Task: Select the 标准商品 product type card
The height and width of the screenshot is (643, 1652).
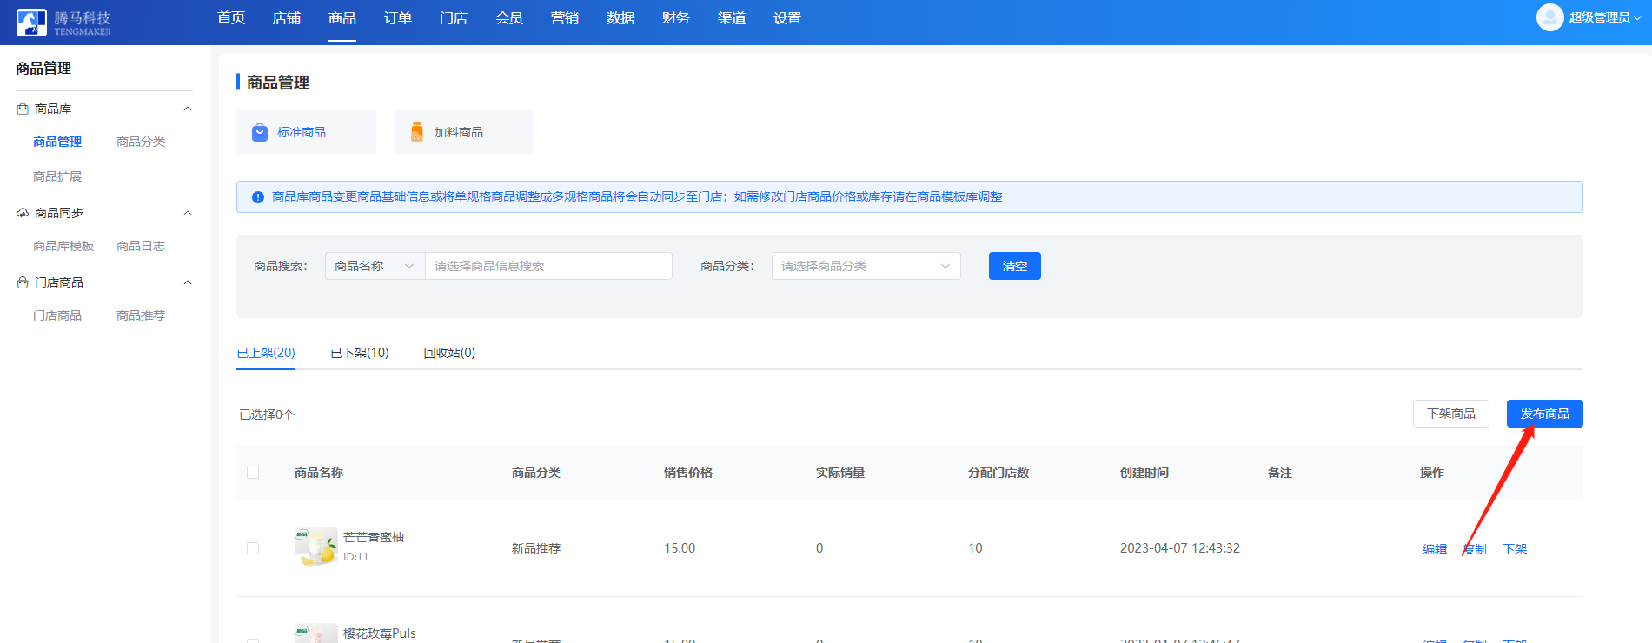Action: point(306,132)
